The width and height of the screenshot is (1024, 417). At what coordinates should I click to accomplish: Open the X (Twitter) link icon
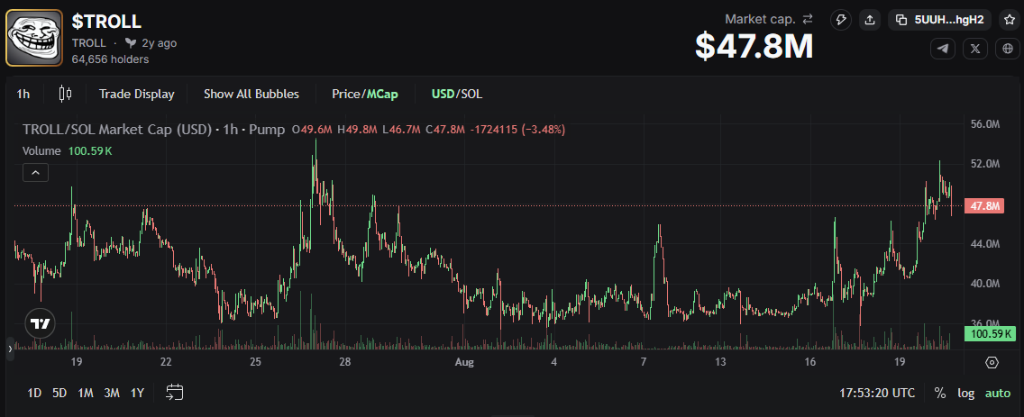pyautogui.click(x=975, y=49)
